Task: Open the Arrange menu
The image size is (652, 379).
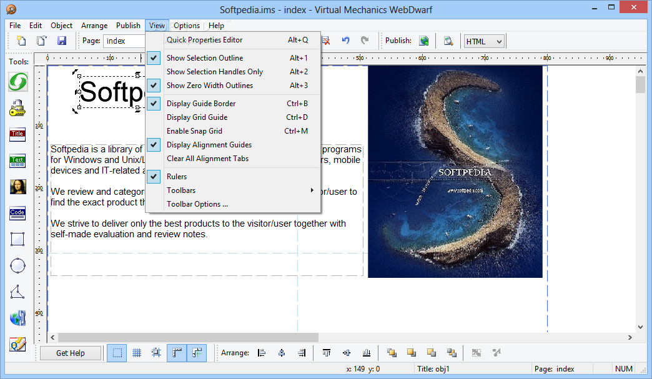Action: (94, 26)
